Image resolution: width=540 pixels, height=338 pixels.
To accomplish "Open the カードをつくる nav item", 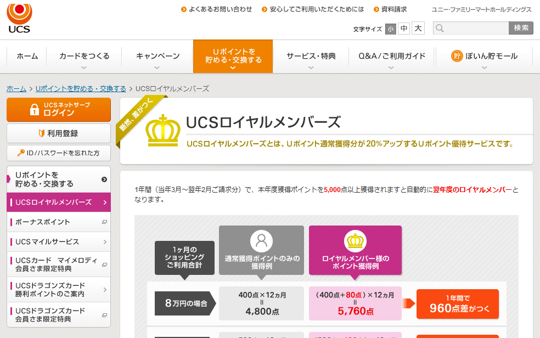I will (x=85, y=56).
